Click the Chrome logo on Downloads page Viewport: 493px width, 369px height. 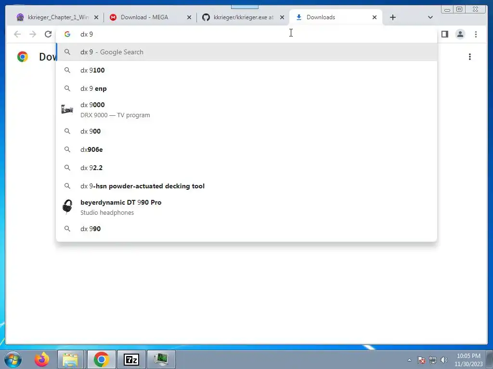[23, 57]
